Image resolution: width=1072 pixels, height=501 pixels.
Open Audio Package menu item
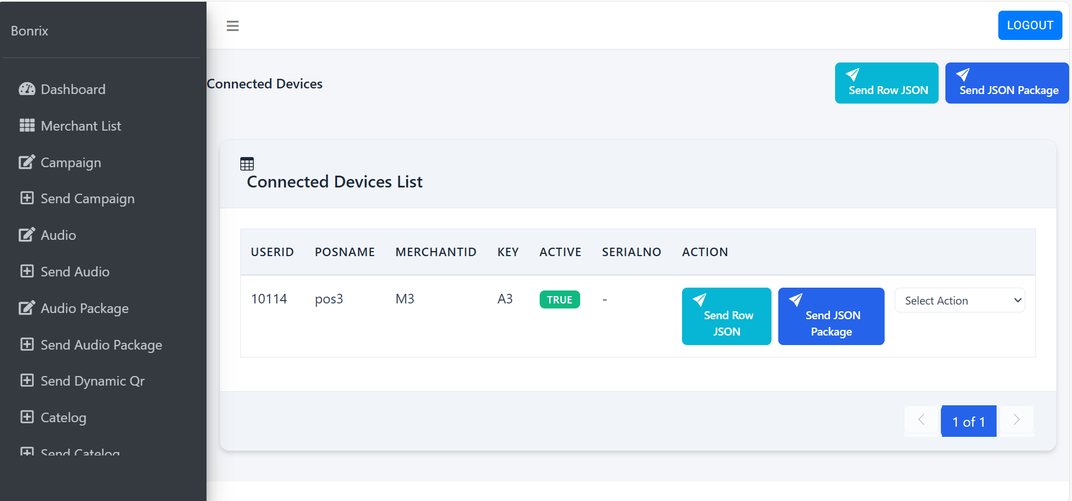(84, 308)
